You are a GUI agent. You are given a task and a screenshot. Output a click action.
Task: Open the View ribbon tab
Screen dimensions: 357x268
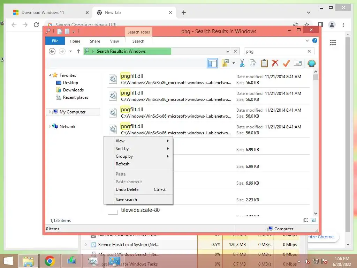(x=114, y=41)
